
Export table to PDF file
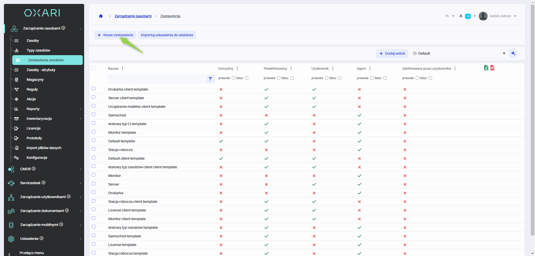tap(492, 68)
